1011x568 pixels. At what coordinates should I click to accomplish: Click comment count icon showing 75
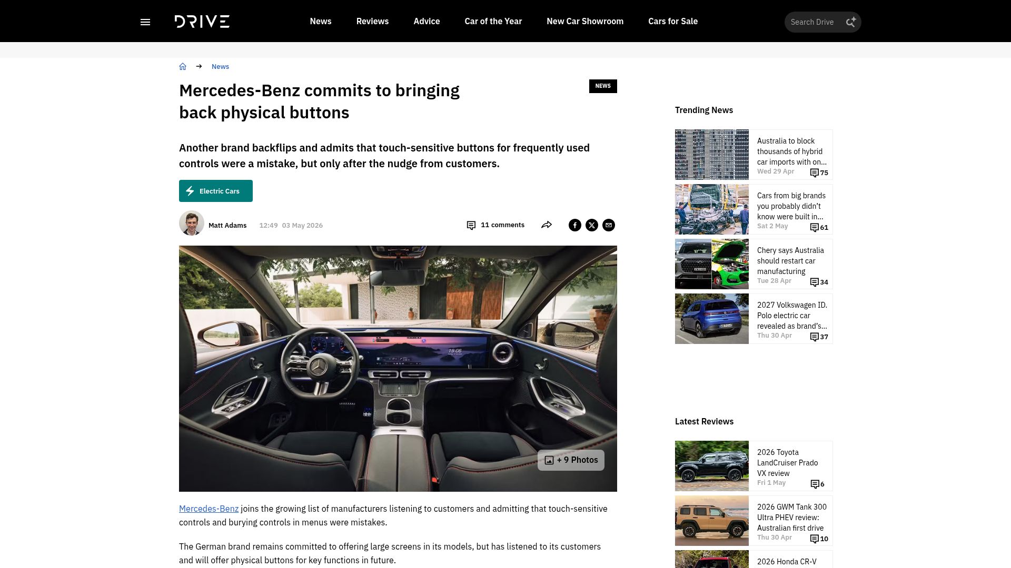[x=814, y=173]
